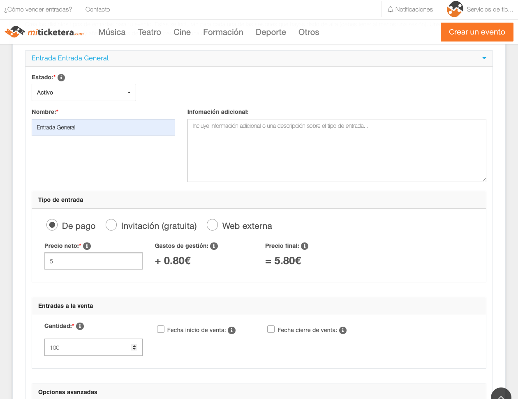
Task: Enable the Fecha cierre de venta checkbox
Action: pyautogui.click(x=271, y=330)
